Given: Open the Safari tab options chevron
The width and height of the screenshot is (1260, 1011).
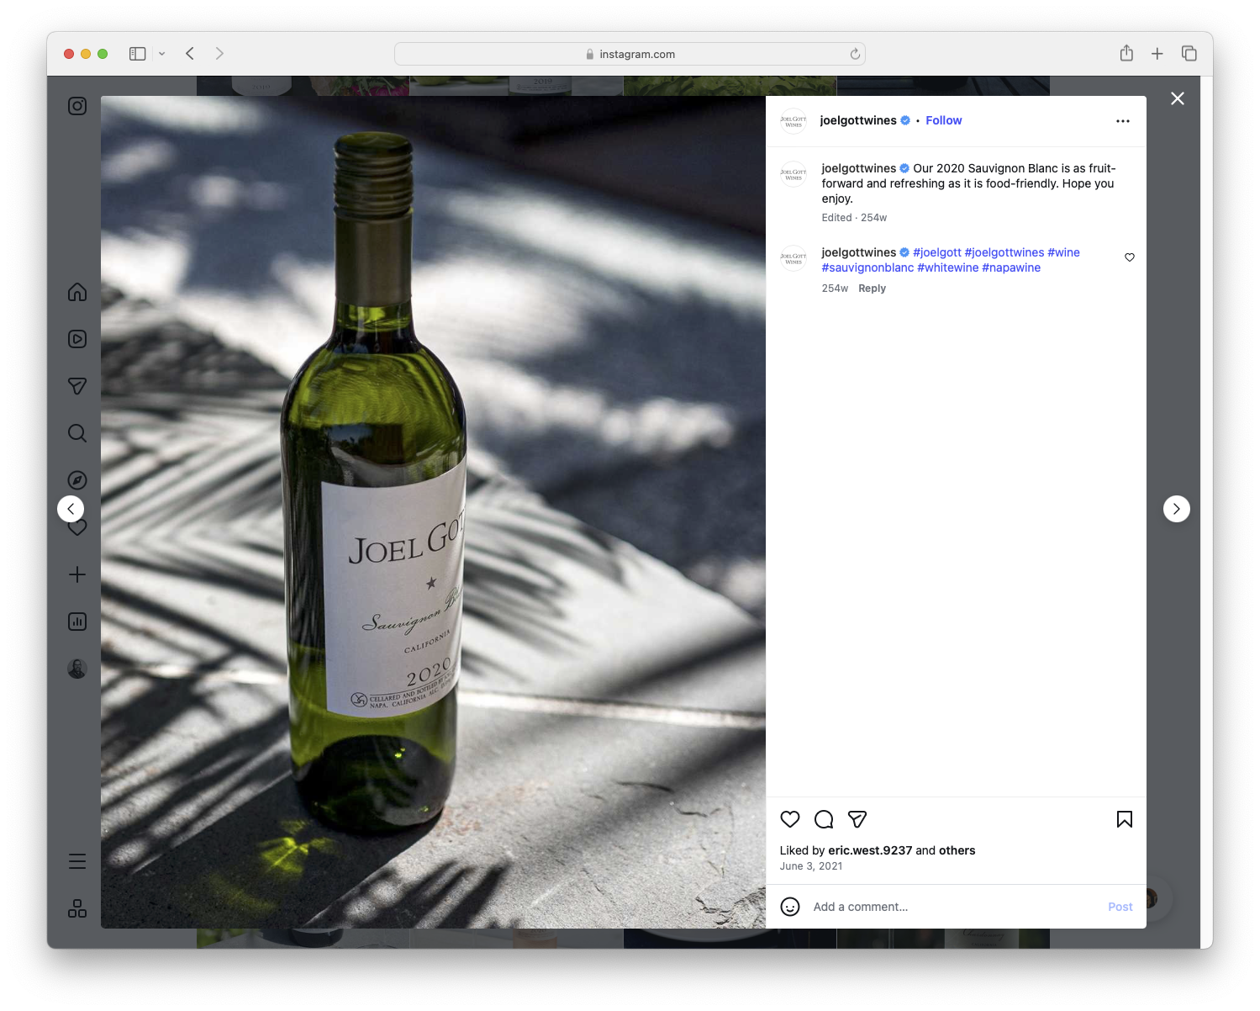Looking at the screenshot, I should (x=162, y=53).
